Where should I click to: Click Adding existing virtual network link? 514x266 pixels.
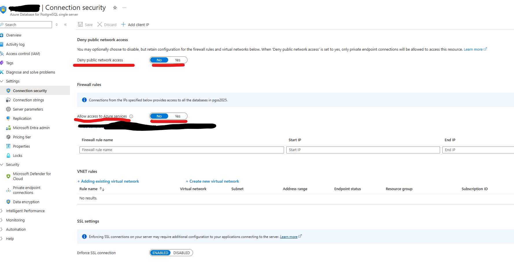click(108, 181)
